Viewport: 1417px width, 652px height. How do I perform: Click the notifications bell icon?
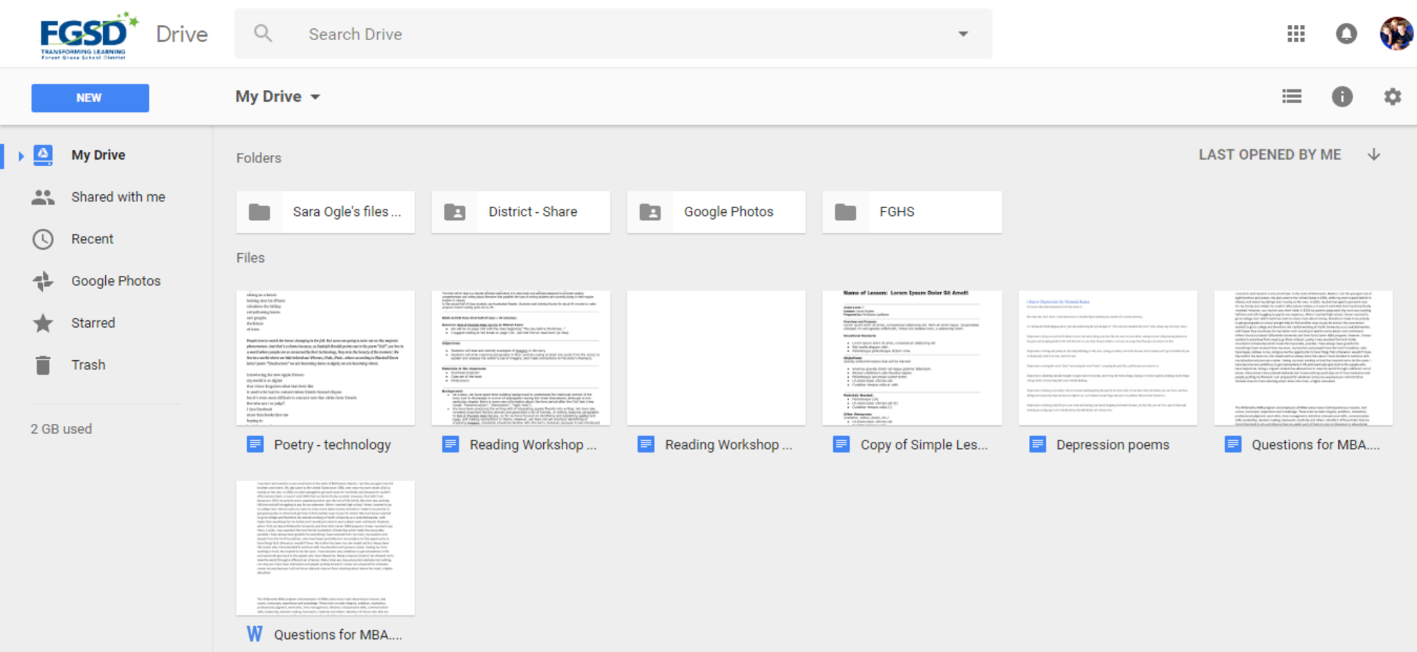pos(1346,34)
